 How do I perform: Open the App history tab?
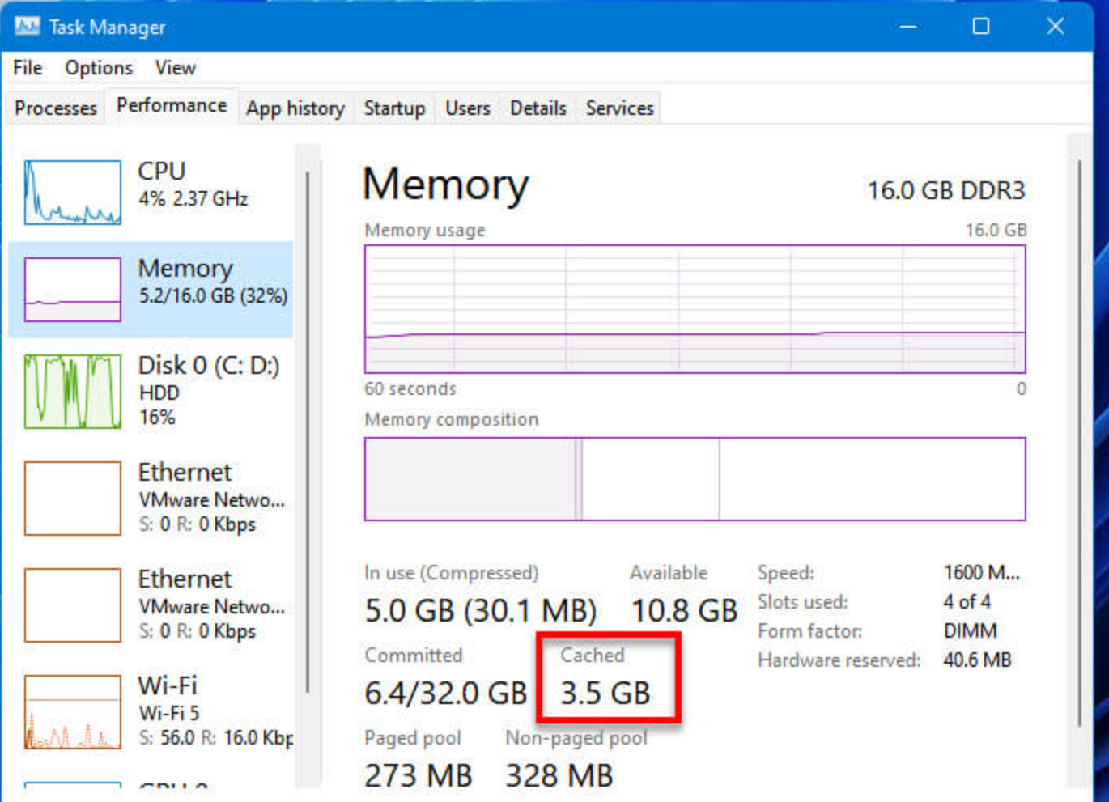[x=295, y=108]
